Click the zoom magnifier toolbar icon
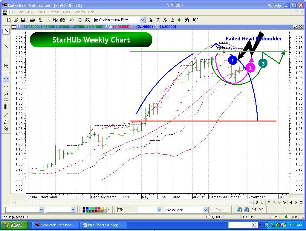 click(x=88, y=20)
